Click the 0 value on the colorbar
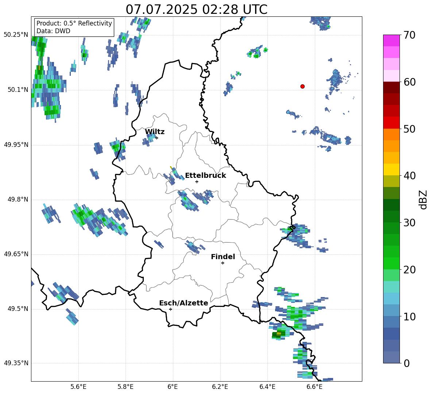This screenshot has height=394, width=432. click(406, 363)
